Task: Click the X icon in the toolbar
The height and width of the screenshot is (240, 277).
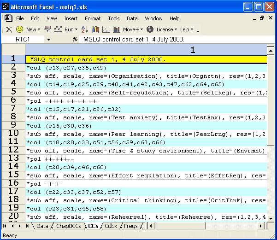Action: [x=9, y=29]
